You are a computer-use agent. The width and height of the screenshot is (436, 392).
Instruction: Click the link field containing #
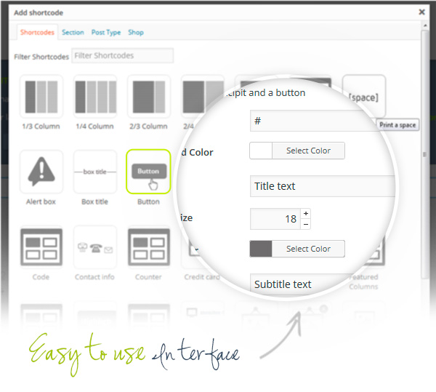(x=314, y=121)
